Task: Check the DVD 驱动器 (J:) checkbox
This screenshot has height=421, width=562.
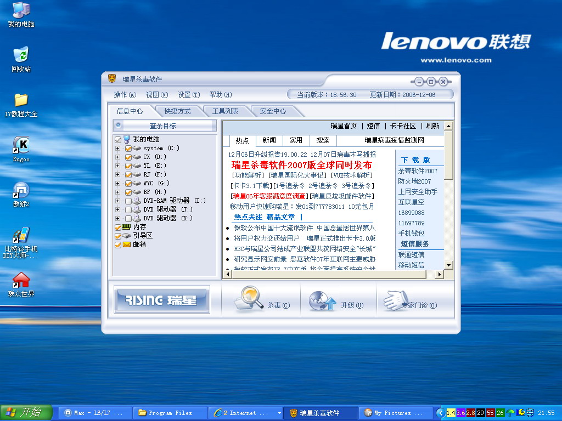Action: pyautogui.click(x=128, y=209)
